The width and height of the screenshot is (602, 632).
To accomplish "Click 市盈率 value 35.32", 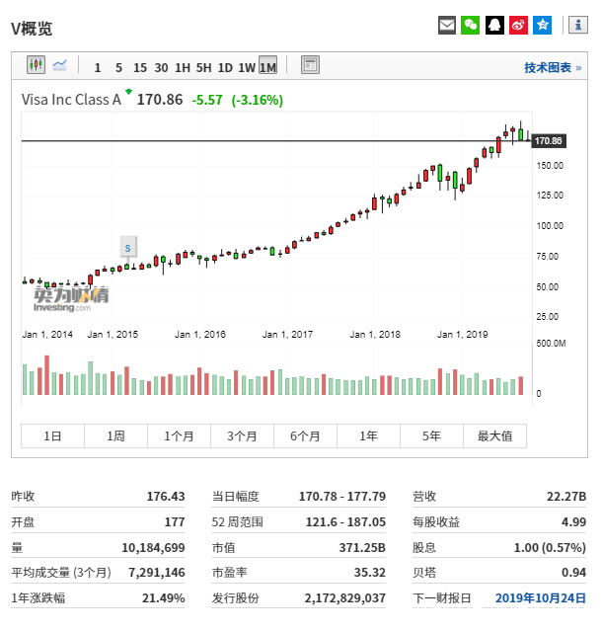I will [x=369, y=573].
